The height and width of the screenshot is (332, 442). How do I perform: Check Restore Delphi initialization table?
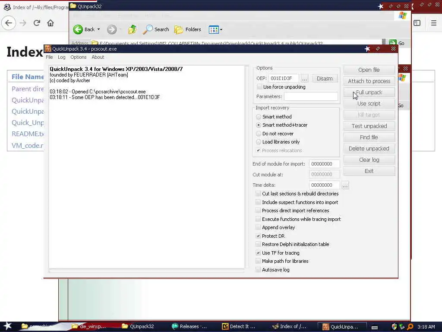point(258,244)
